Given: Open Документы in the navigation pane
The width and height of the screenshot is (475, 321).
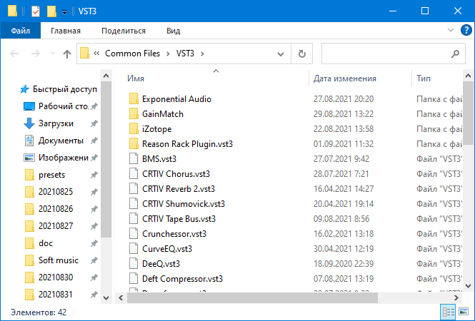Looking at the screenshot, I should pyautogui.click(x=61, y=141).
